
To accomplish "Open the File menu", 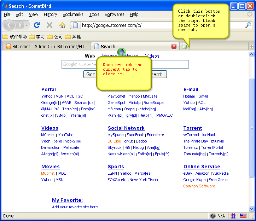I will [7, 14].
